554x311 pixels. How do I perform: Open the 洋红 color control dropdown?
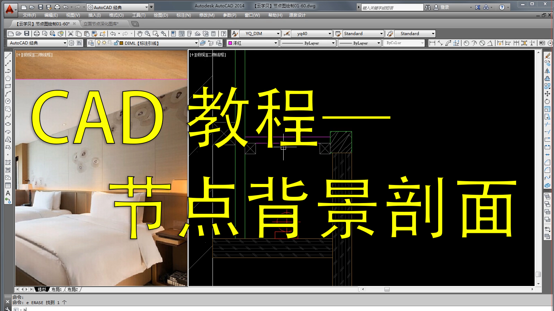coord(276,43)
